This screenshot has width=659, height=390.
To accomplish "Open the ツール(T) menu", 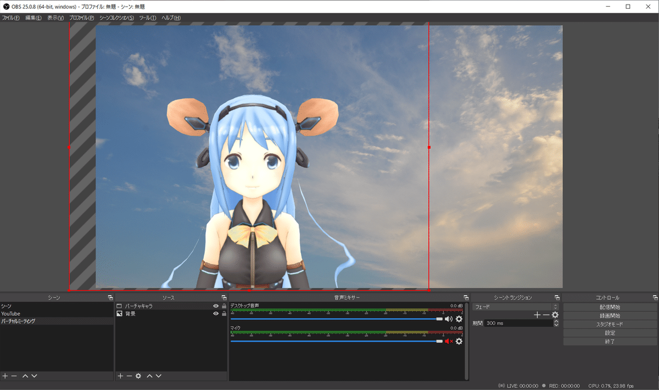I will tap(148, 18).
